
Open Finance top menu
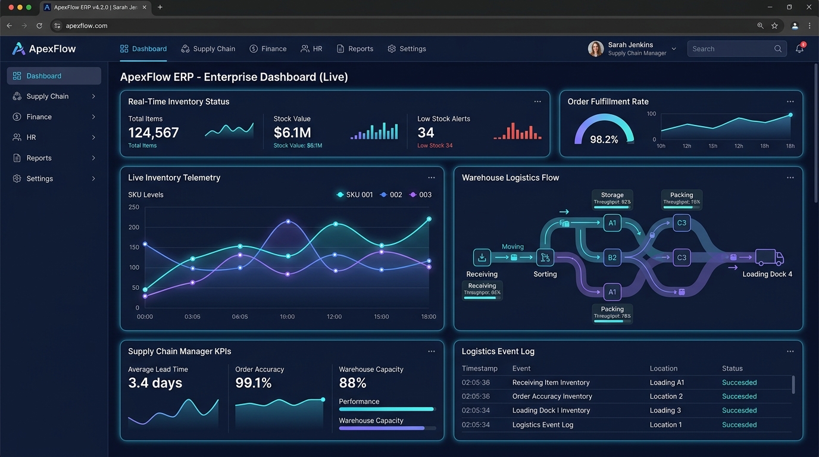pyautogui.click(x=268, y=49)
